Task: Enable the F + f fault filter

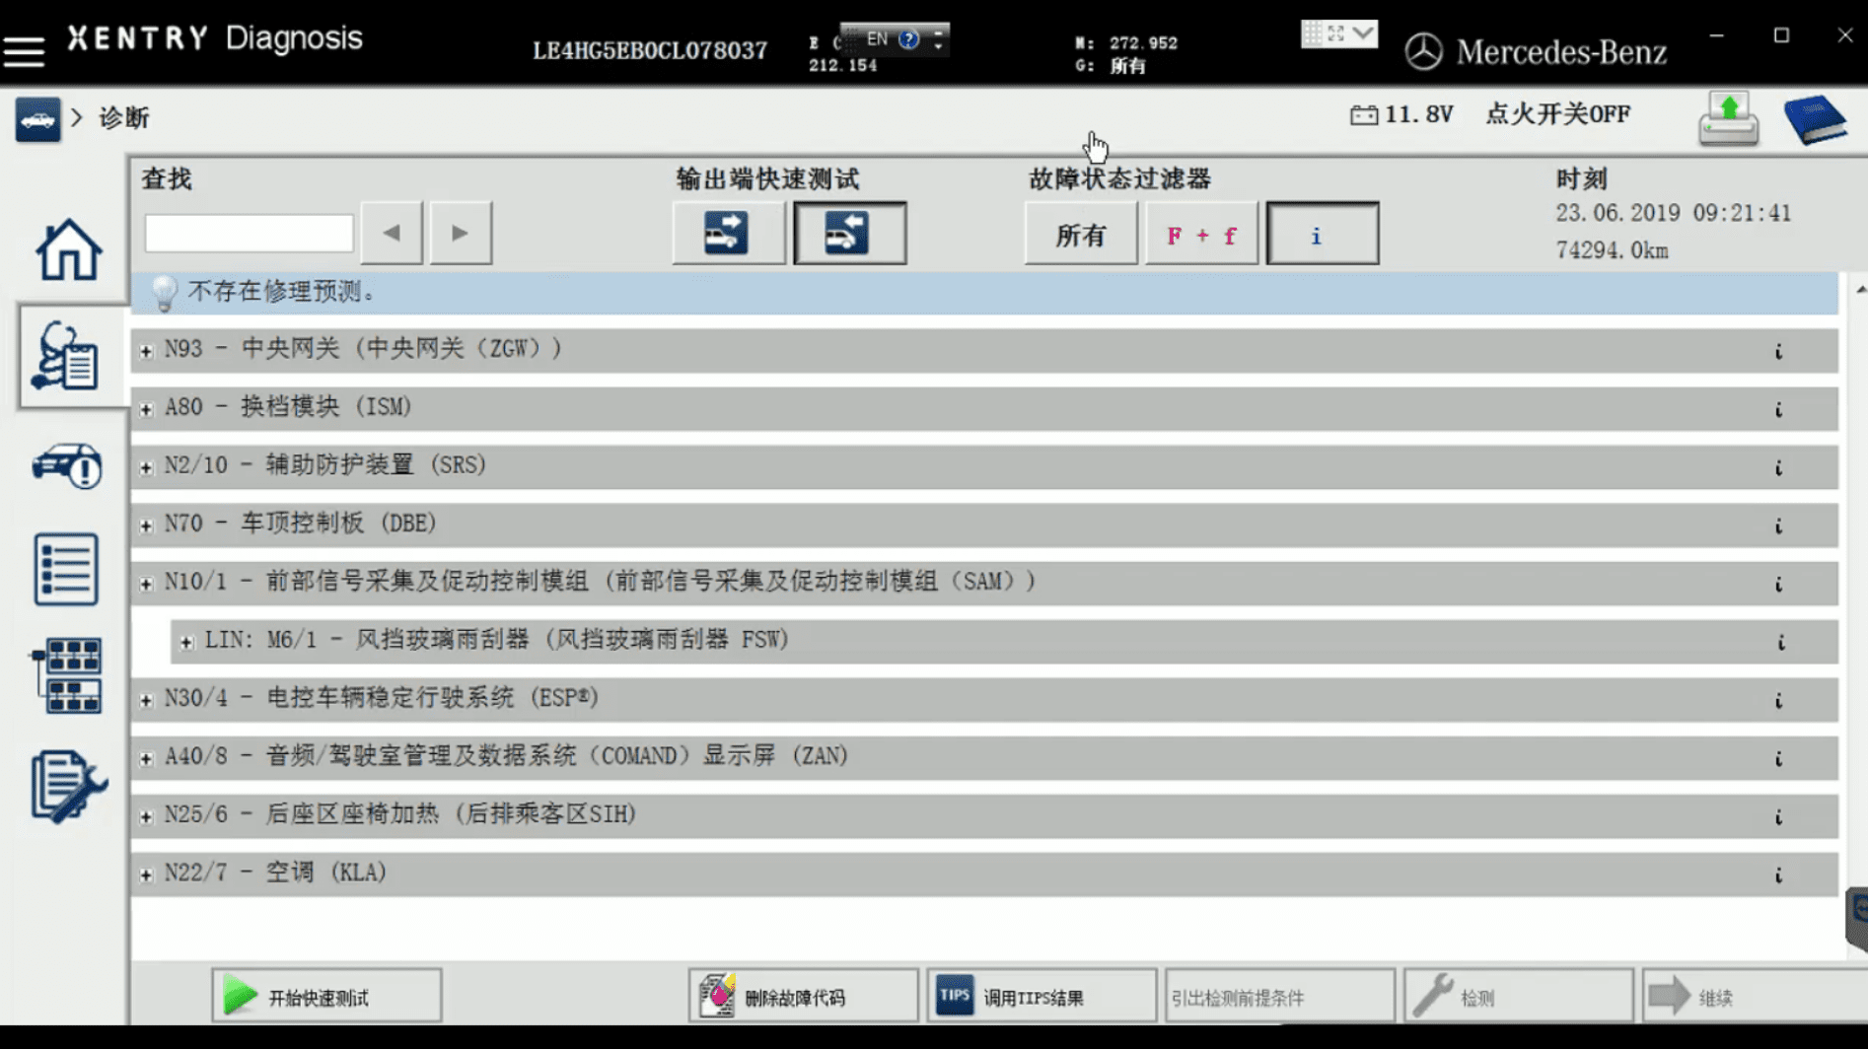Action: [x=1200, y=234]
